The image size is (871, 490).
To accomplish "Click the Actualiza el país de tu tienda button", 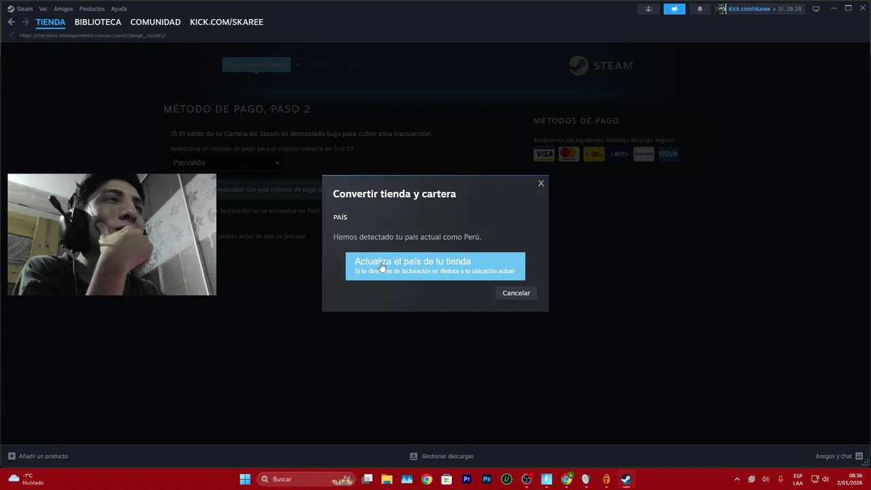I will [435, 266].
